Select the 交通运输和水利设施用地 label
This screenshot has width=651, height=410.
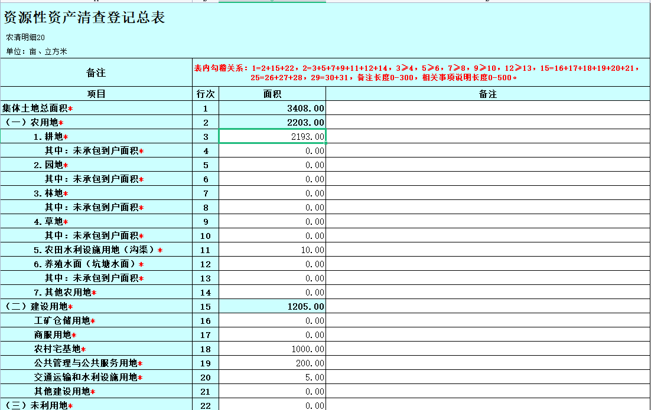pos(88,377)
